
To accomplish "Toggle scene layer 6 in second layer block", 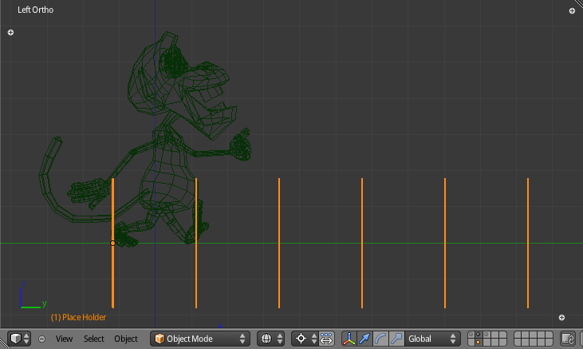I will (518, 335).
